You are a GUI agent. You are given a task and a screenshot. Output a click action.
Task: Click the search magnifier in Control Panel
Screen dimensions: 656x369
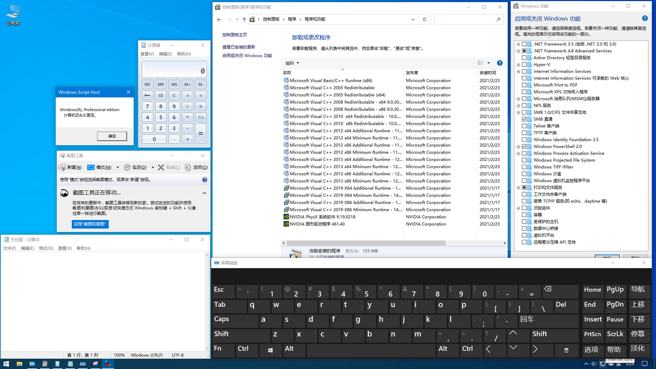pyautogui.click(x=499, y=20)
